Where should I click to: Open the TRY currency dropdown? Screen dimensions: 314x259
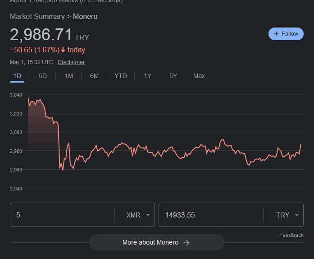[x=287, y=215]
